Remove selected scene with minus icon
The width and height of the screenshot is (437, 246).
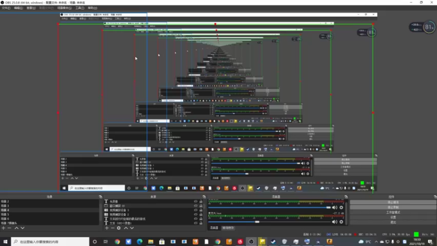tap(9, 228)
